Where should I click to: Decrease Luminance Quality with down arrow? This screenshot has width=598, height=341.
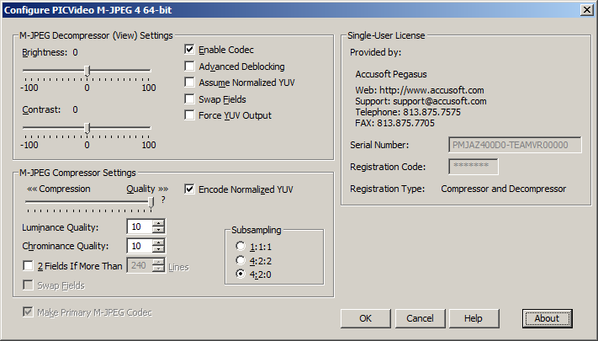pos(158,231)
